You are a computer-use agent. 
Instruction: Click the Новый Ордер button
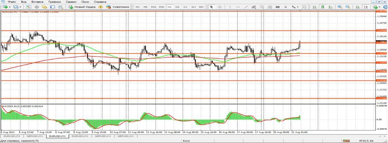[x=82, y=7]
